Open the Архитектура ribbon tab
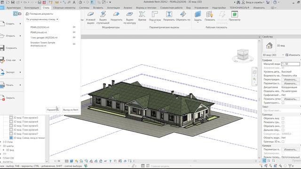Screen dimensions: 301x169 [x=14, y=8]
